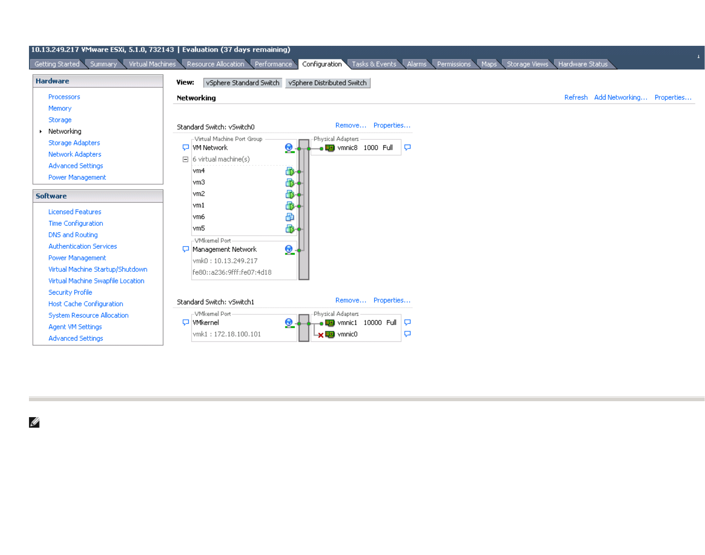The width and height of the screenshot is (705, 555).
Task: Open Authentication Services
Action: [83, 247]
